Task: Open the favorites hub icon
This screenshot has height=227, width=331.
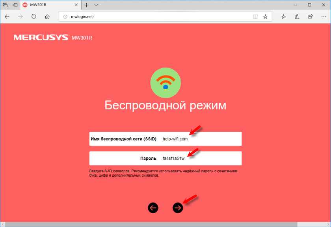Action: [284, 17]
